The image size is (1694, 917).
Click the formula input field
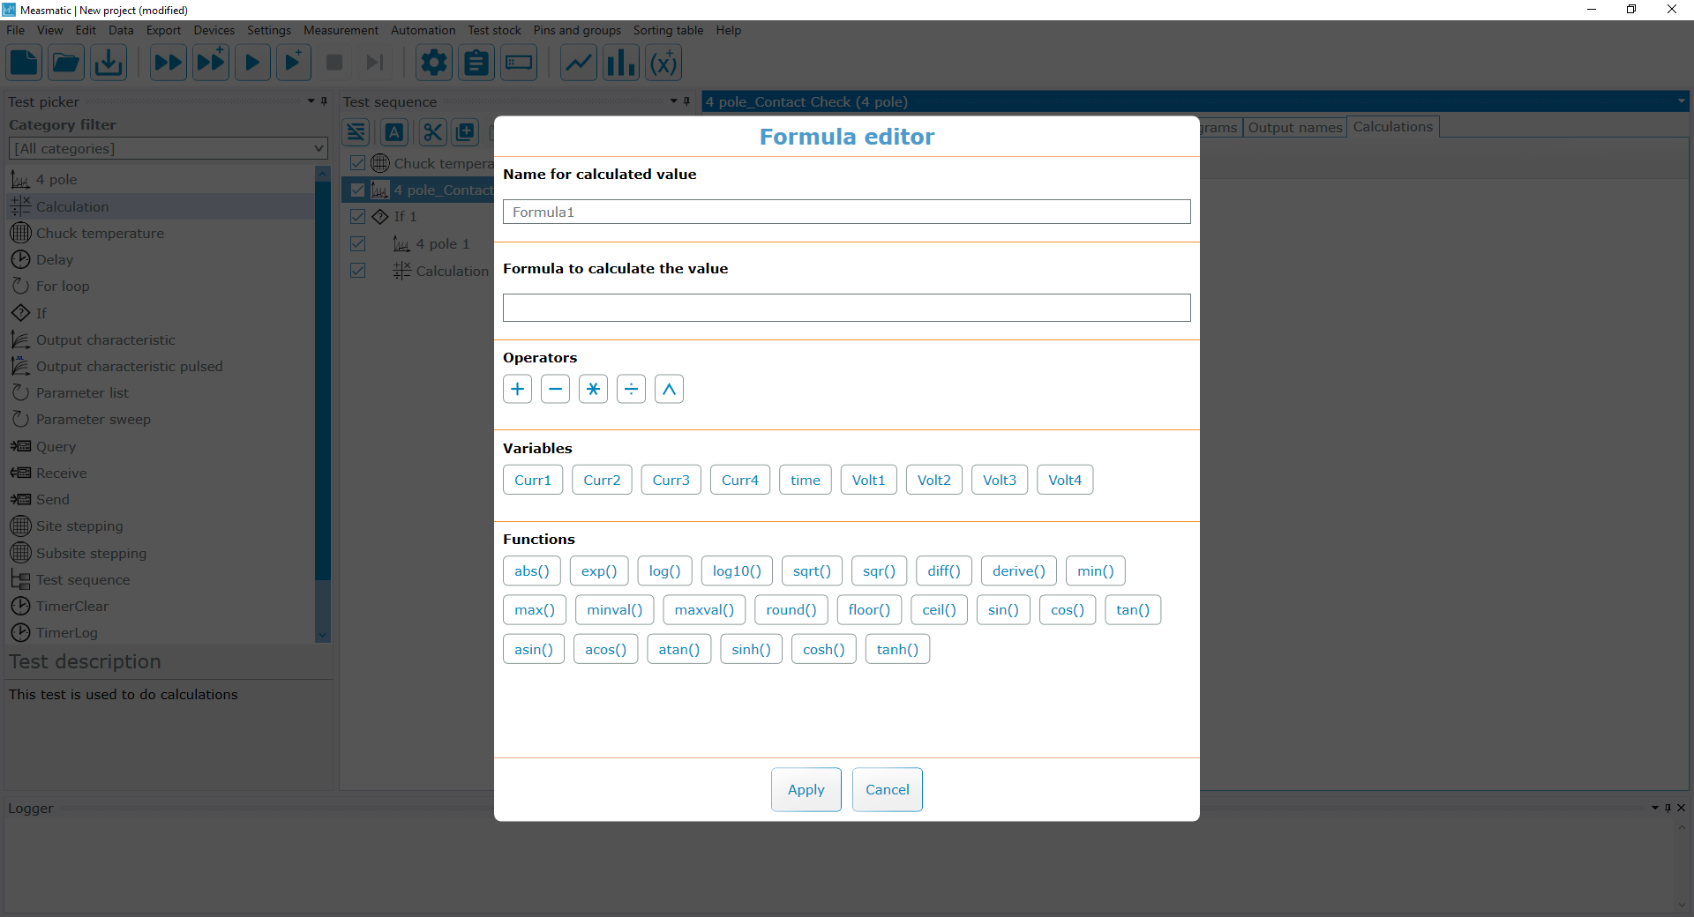click(846, 308)
